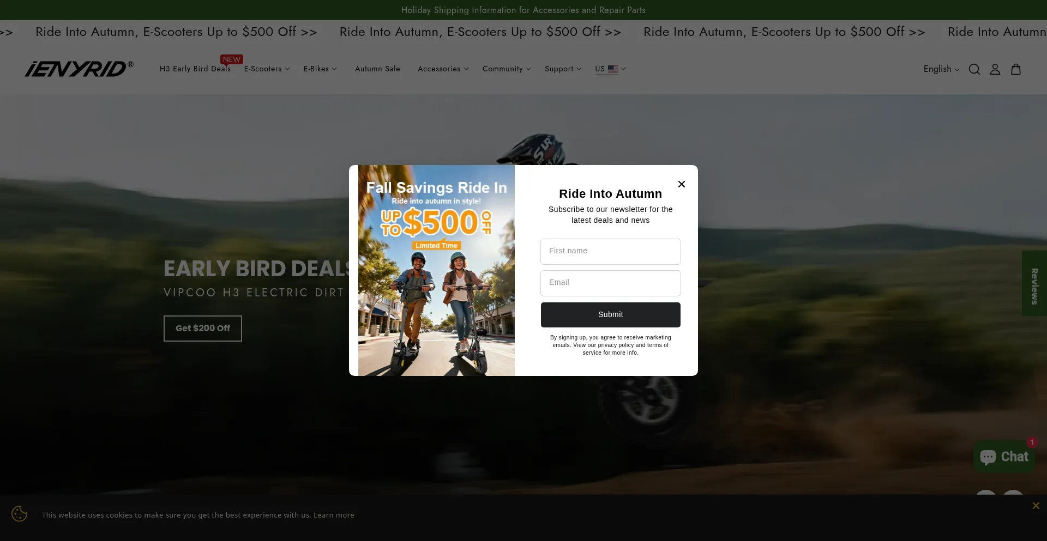The width and height of the screenshot is (1047, 541).
Task: Open H3 Early Bird Deals menu item
Action: [195, 69]
